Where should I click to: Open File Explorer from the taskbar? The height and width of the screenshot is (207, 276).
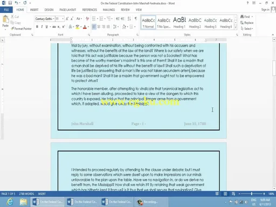[x=23, y=202]
